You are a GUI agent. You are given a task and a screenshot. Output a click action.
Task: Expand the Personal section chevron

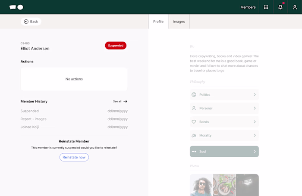point(255,108)
